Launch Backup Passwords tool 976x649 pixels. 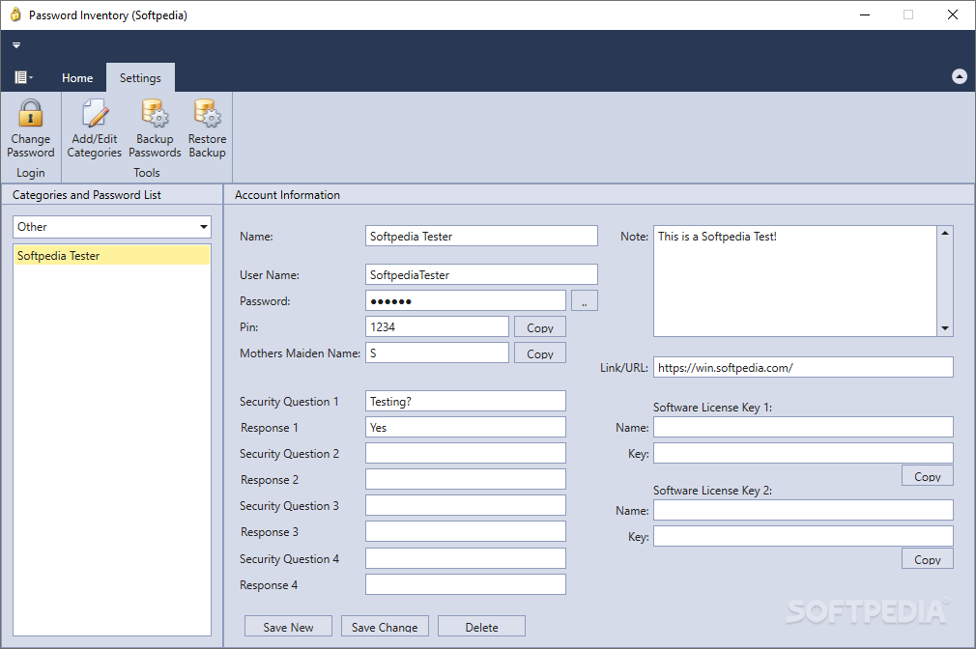155,128
